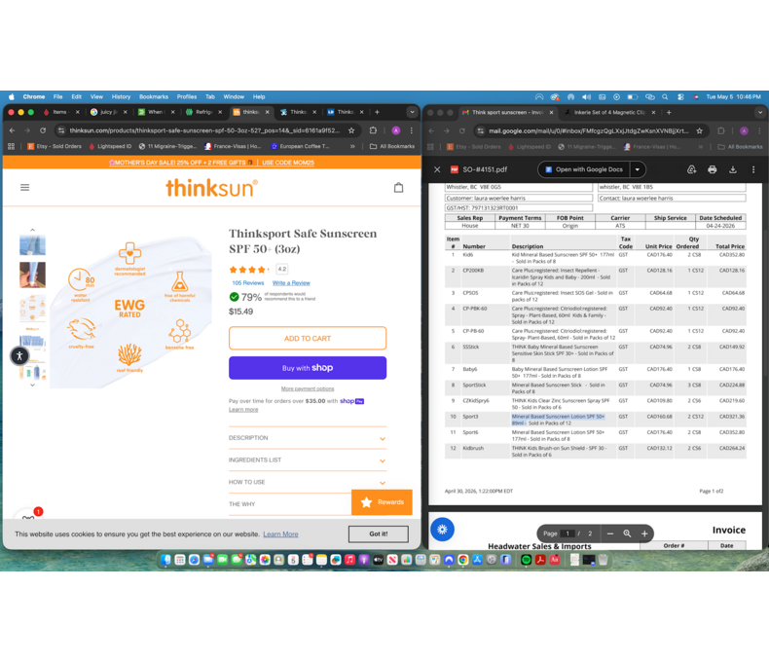Open Shop Pay Learn more link
This screenshot has width=769, height=662.
[x=243, y=410]
